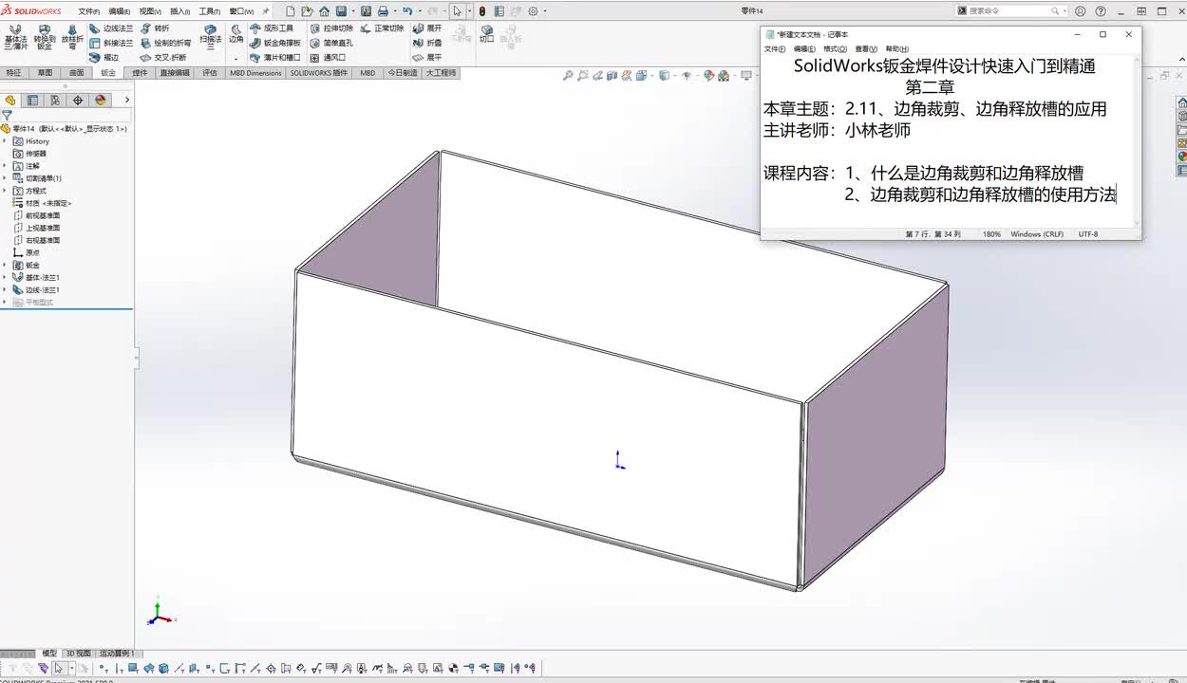Click the 钣金角撑板 tool
This screenshot has height=683, width=1187.
coord(275,43)
